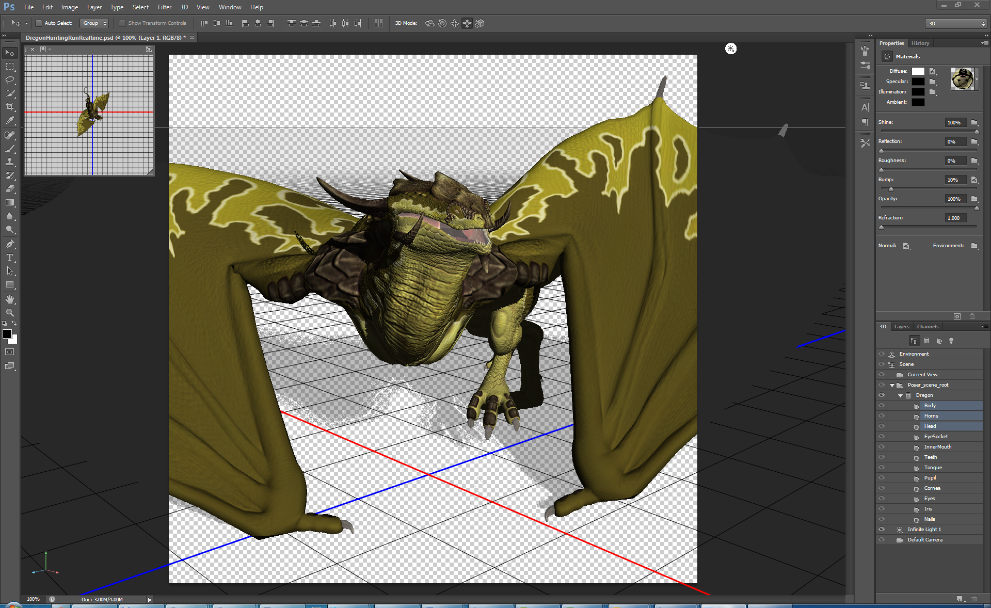Select the Gradient tool
The height and width of the screenshot is (608, 991).
10,202
